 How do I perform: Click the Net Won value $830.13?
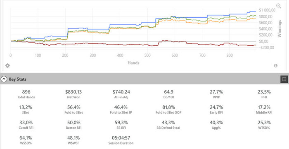(73, 92)
